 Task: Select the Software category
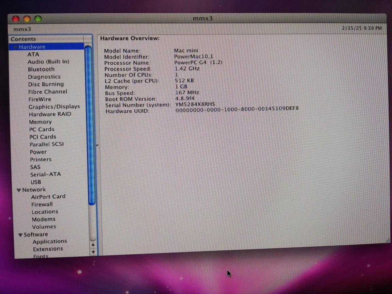36,234
